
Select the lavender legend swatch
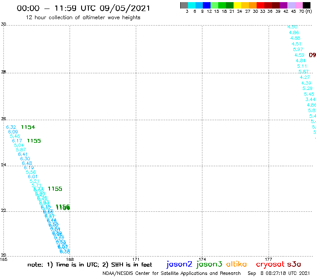click(291, 5)
